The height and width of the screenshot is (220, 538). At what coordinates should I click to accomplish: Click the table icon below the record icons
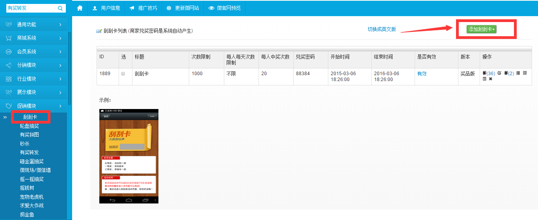tap(485, 79)
